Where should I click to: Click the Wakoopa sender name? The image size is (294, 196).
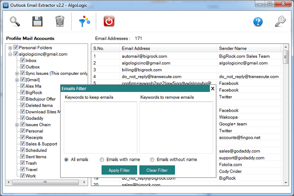[x=228, y=117]
